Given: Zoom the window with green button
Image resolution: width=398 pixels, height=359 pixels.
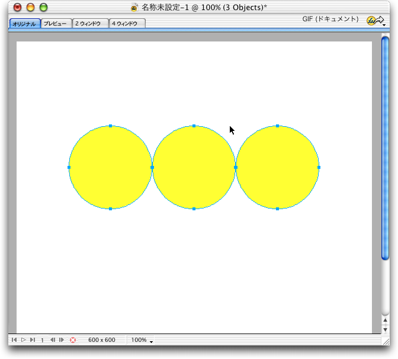Looking at the screenshot, I should [x=44, y=7].
